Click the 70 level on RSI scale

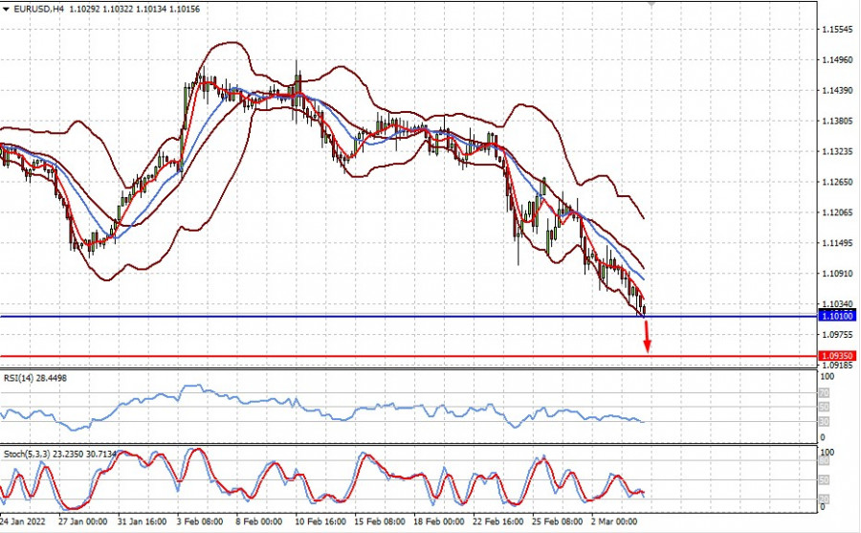pyautogui.click(x=824, y=393)
